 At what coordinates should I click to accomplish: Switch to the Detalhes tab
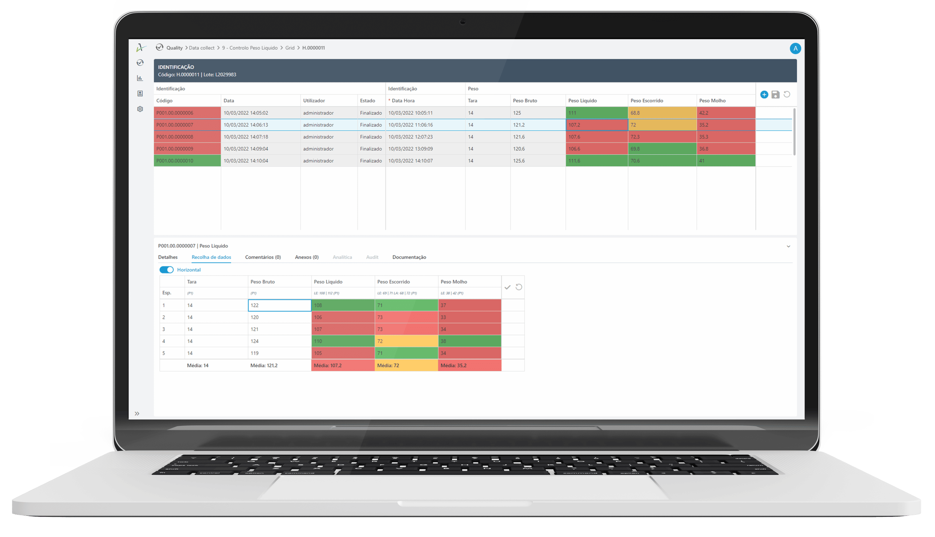(x=168, y=257)
